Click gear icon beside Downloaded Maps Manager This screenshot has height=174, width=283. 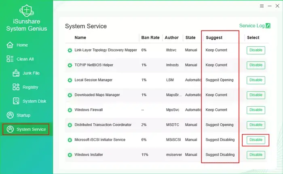tap(70, 95)
